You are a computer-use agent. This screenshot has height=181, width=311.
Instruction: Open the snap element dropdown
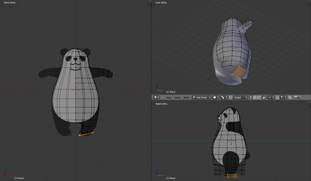click(x=283, y=97)
